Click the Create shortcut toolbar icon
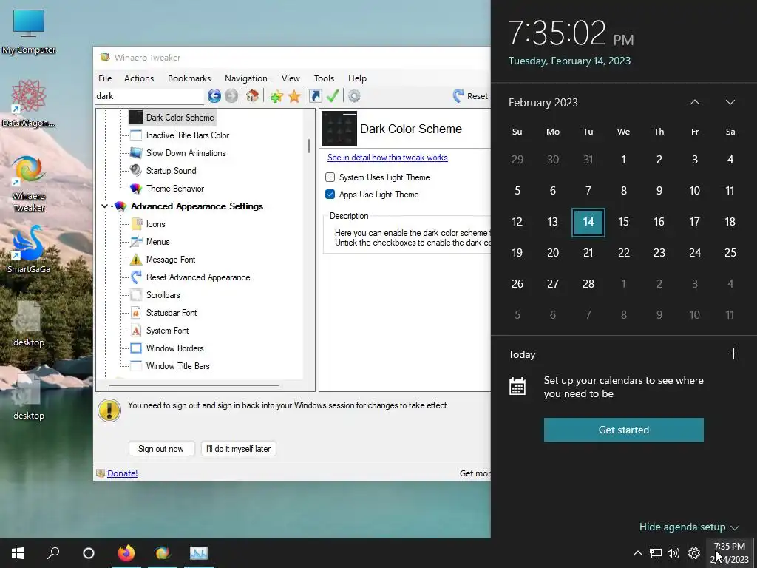The image size is (757, 568). [315, 96]
